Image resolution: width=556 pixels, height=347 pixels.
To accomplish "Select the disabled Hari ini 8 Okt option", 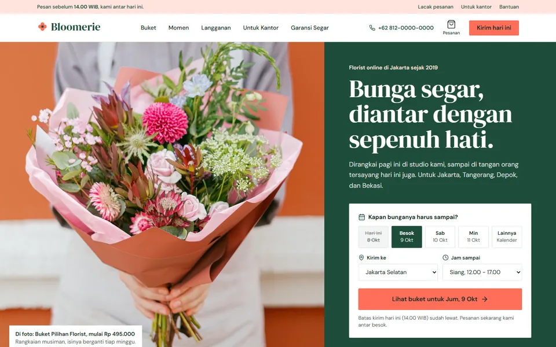I will pyautogui.click(x=374, y=237).
